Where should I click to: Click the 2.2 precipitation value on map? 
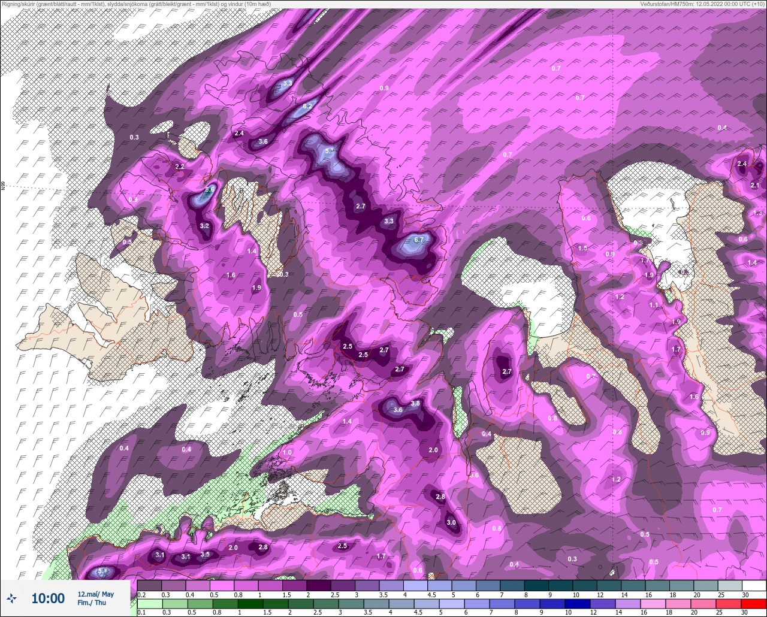pyautogui.click(x=180, y=167)
